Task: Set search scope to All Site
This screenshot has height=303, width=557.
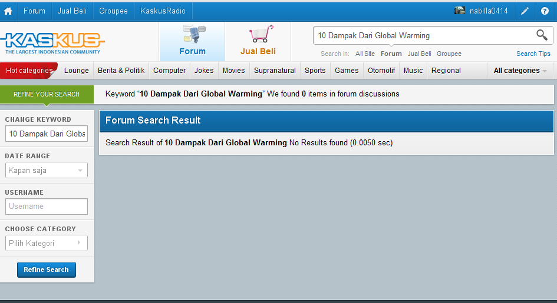Action: click(x=365, y=54)
